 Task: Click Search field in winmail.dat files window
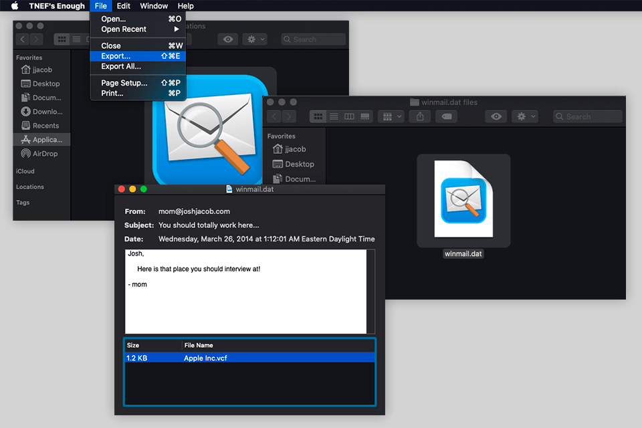(588, 116)
